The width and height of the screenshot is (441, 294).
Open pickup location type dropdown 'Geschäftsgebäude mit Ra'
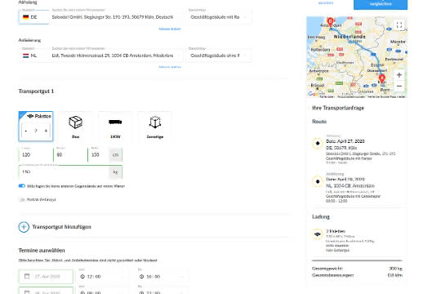point(219,17)
